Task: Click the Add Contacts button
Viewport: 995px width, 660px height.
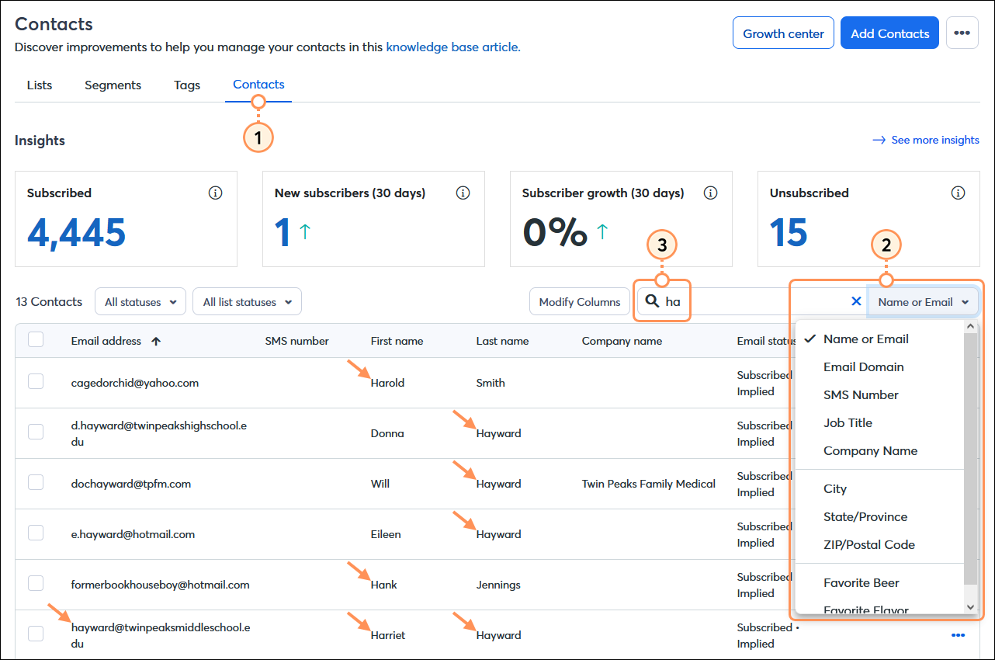Action: 889,33
